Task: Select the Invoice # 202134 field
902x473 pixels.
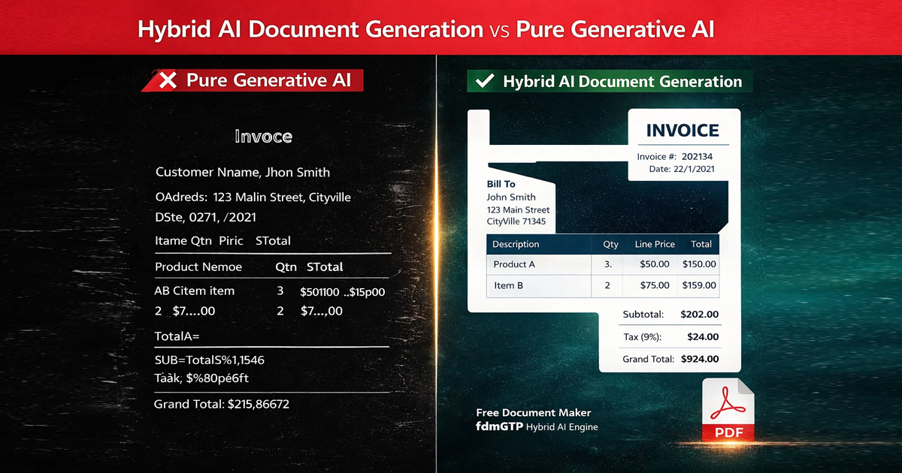Action: pos(674,156)
